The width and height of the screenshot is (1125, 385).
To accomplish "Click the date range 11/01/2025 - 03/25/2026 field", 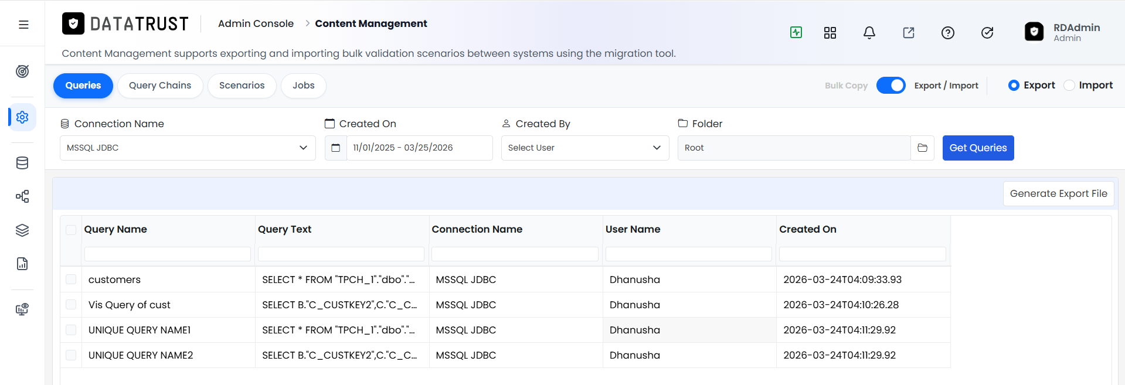I will pyautogui.click(x=420, y=148).
